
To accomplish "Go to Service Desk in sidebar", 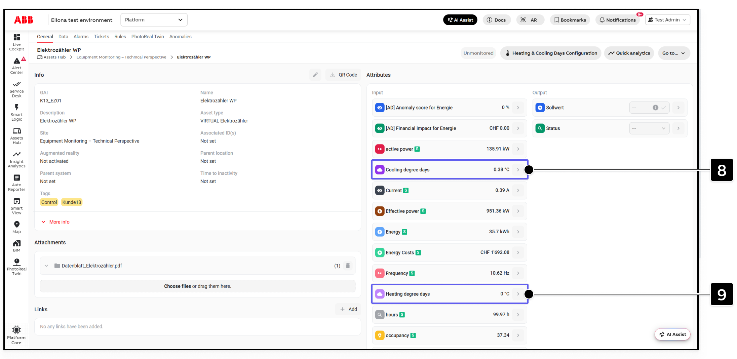I will pos(16,89).
